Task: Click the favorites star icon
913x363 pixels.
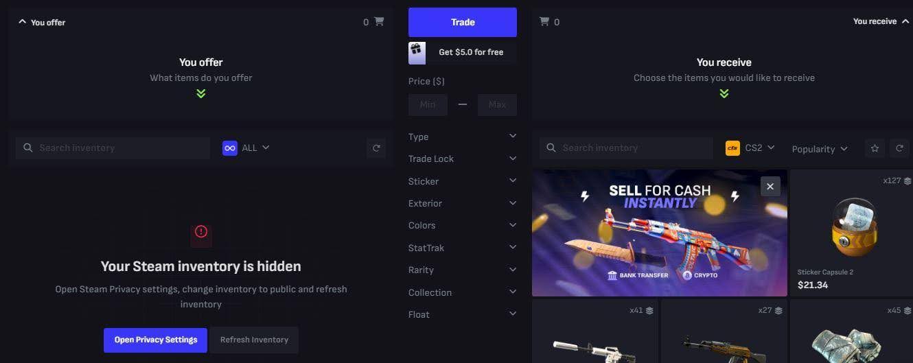Action: coord(875,148)
